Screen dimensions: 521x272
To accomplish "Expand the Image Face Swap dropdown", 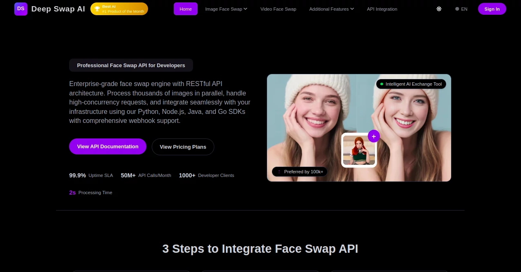I will (x=226, y=9).
